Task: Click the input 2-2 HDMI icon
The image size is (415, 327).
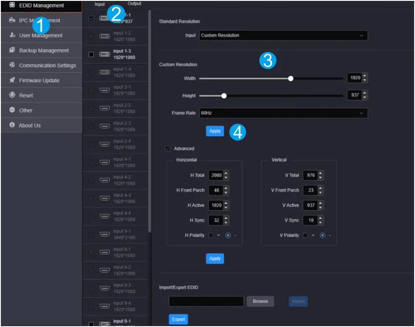Action: 104,108
